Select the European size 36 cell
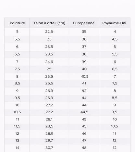Screen dimensions: 135x152 coord(84,39)
